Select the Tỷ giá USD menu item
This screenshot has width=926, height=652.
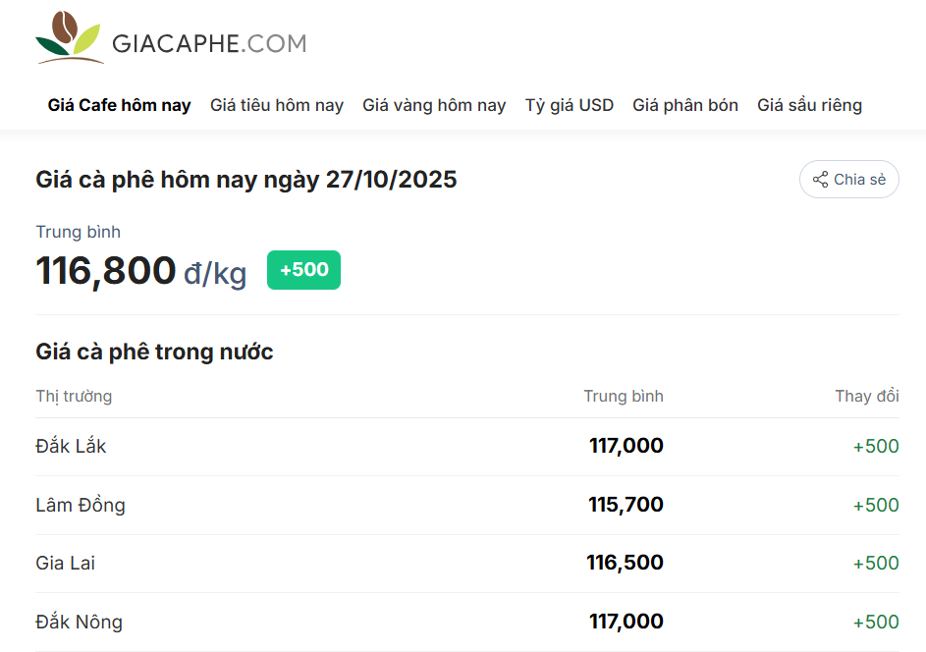(570, 105)
